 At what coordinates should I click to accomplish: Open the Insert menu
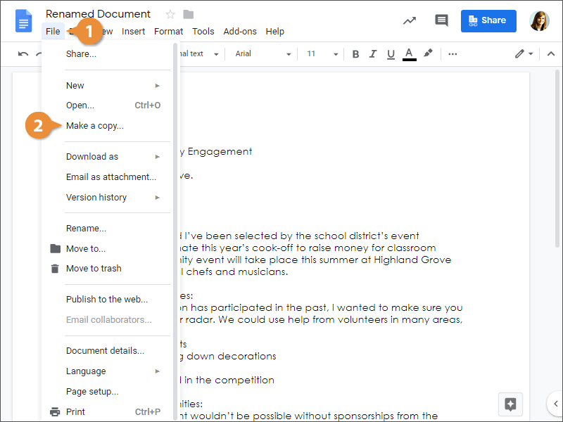click(133, 32)
